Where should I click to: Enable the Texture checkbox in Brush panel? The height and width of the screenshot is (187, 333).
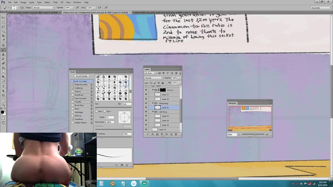(x=73, y=91)
